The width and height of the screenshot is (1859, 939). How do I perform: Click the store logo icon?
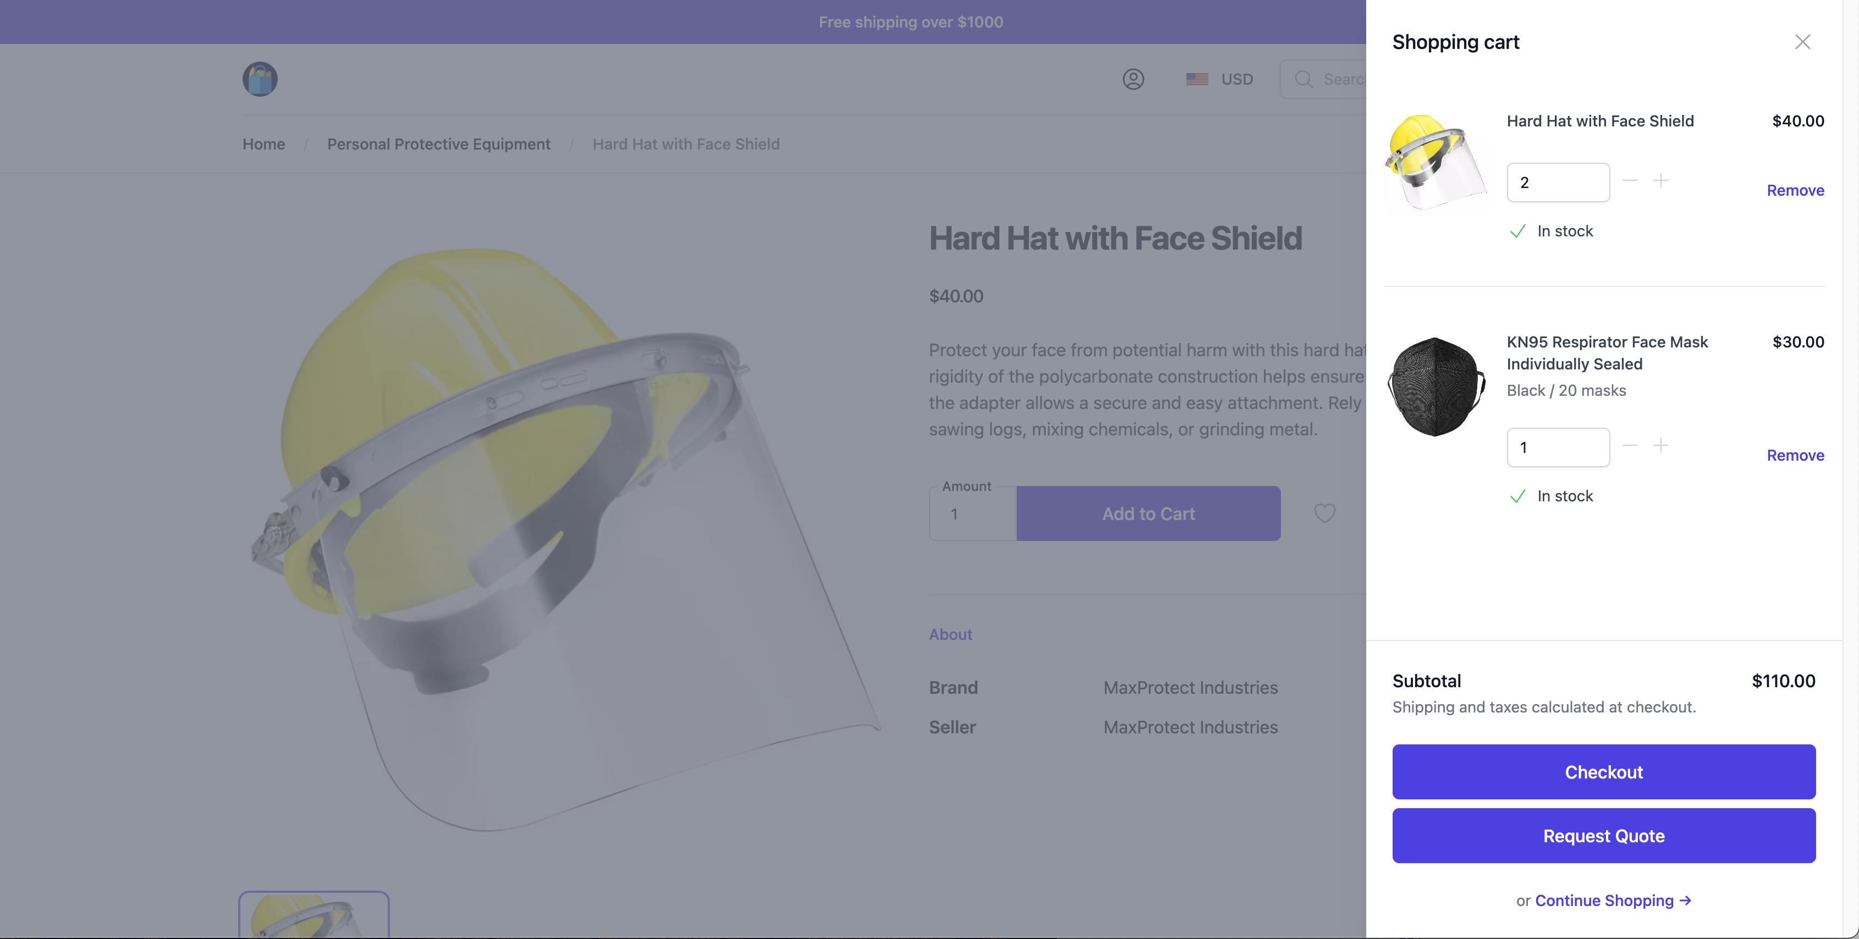click(x=260, y=79)
